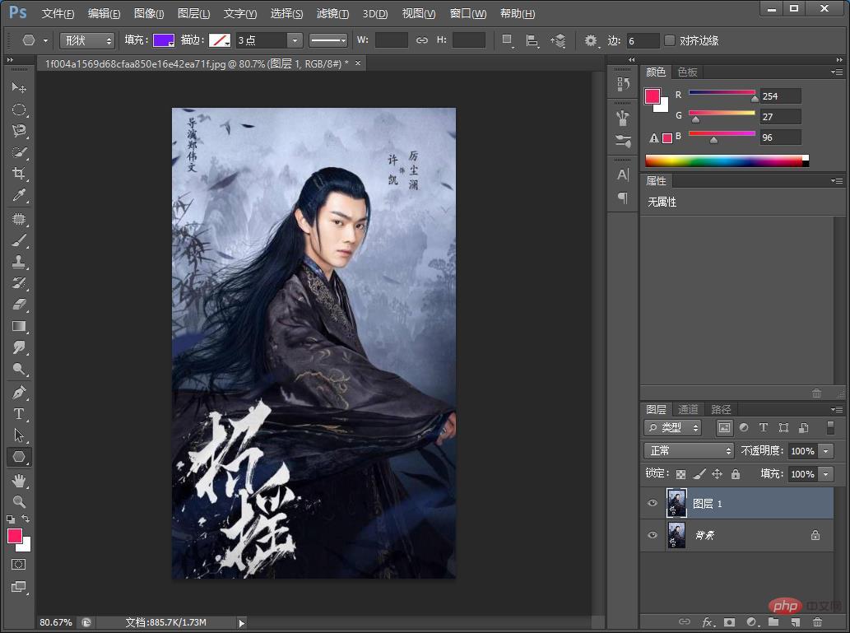Select the Quick Selection tool

tap(18, 152)
